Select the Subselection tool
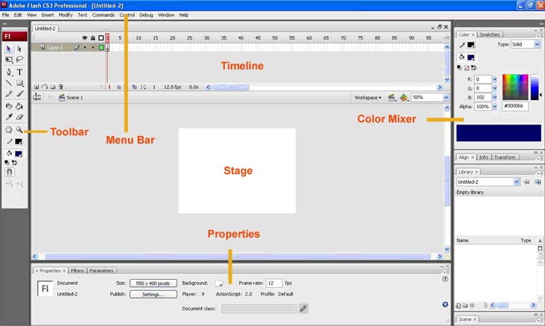This screenshot has width=545, height=326. [x=20, y=49]
